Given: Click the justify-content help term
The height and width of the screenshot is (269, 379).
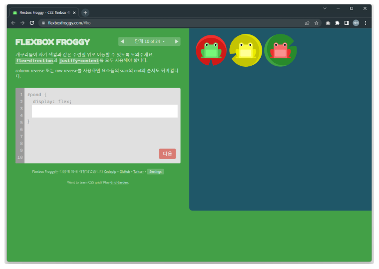Looking at the screenshot, I should tap(79, 61).
